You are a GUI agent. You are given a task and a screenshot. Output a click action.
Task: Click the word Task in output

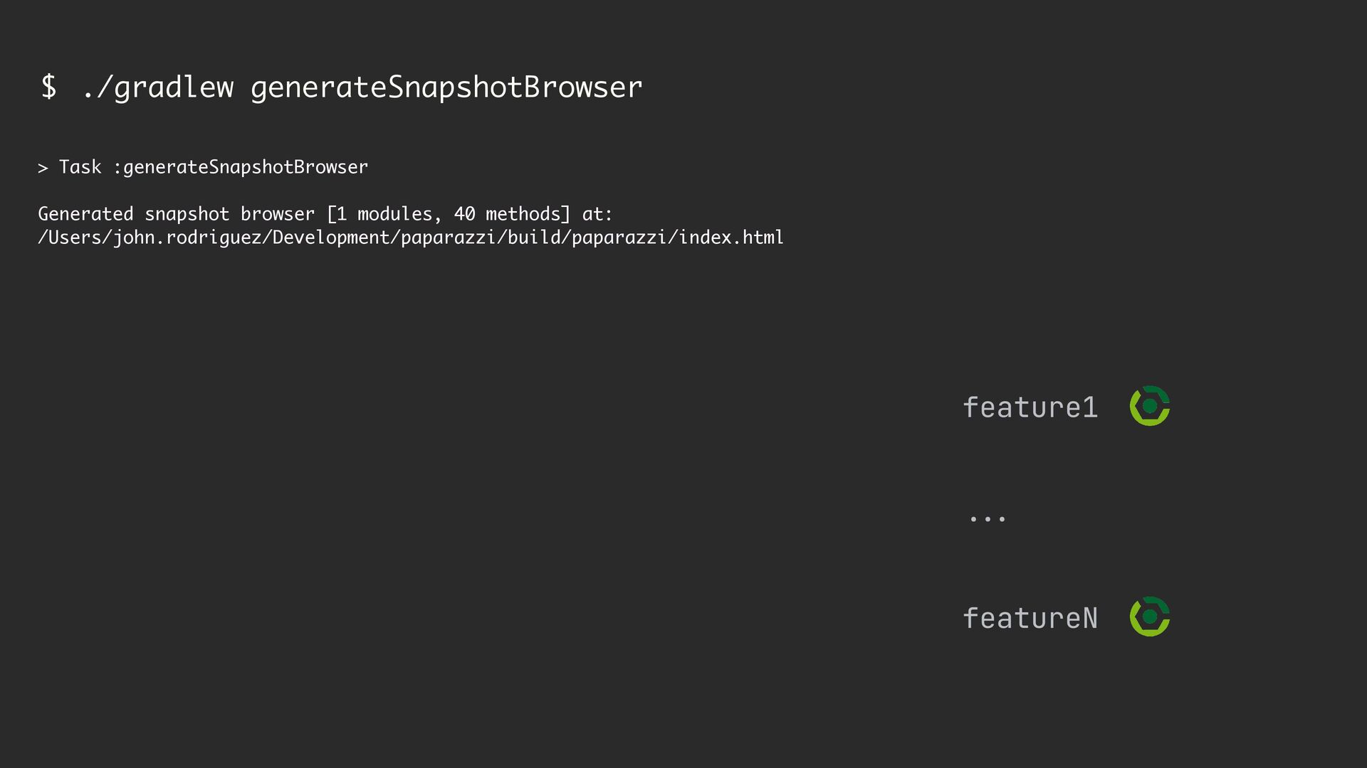80,167
